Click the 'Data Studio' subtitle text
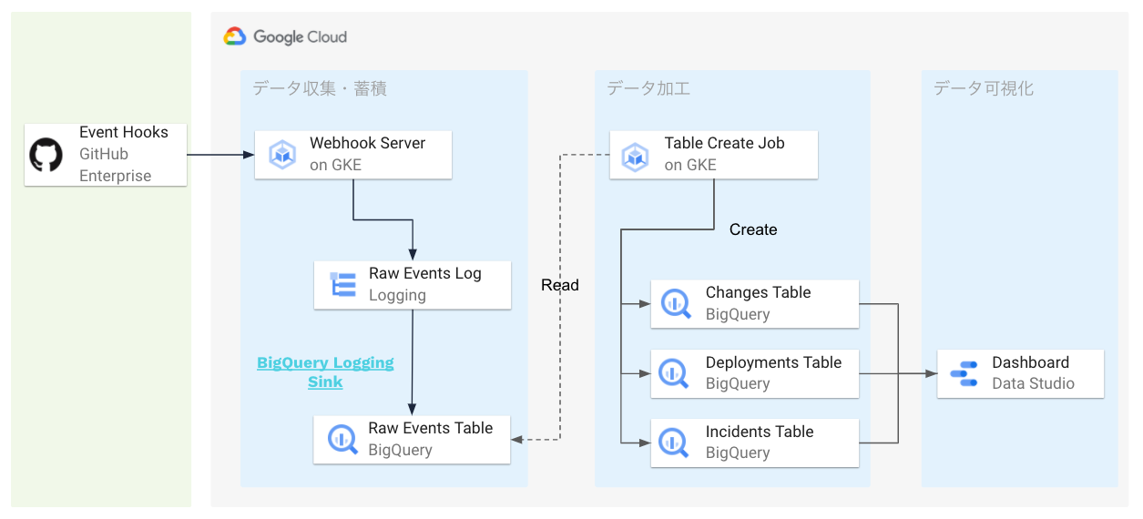 tap(1034, 383)
